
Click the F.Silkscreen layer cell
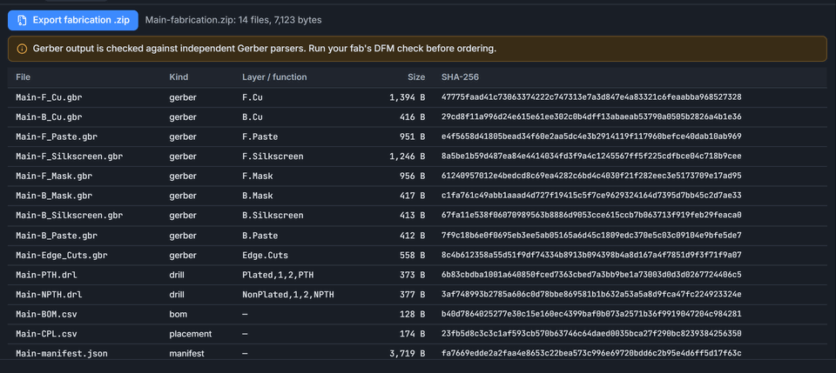point(273,157)
